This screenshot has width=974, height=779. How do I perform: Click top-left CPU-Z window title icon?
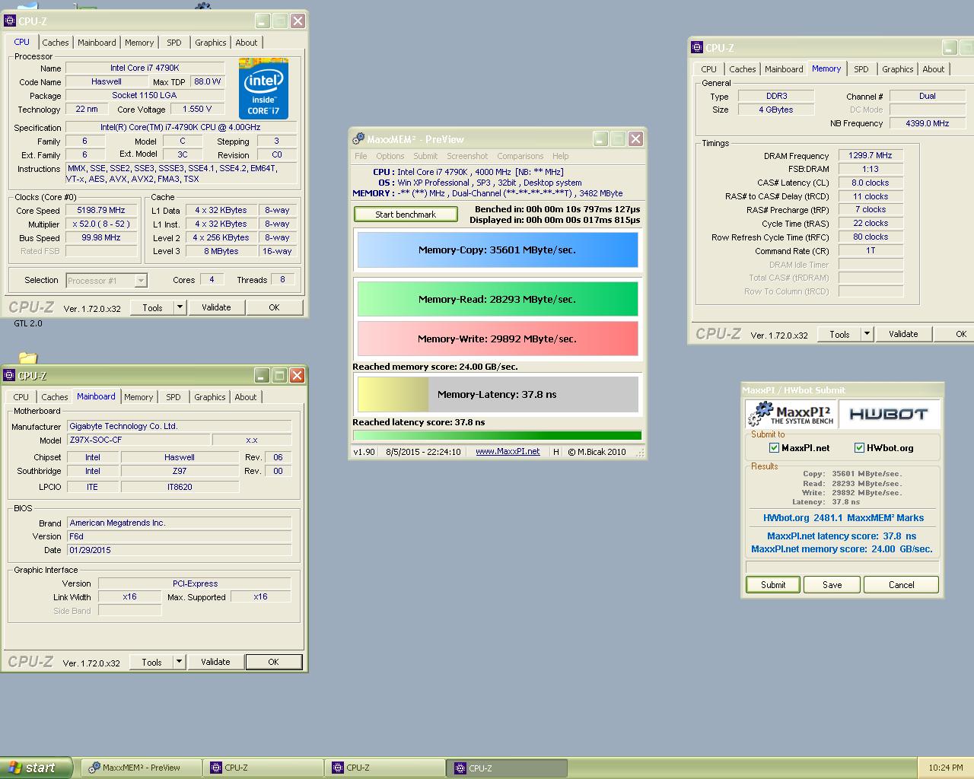[10, 21]
